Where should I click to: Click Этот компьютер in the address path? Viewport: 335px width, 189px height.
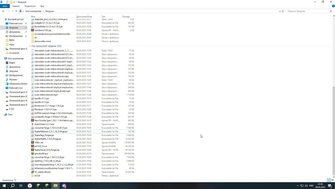point(33,11)
